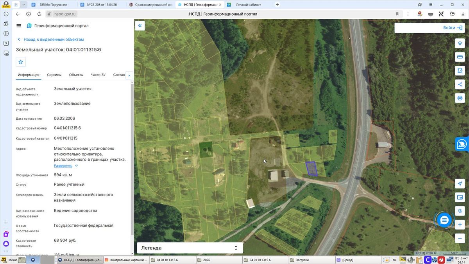469x264 pixels.
Task: Open the chat assistant bubble
Action: tap(444, 220)
